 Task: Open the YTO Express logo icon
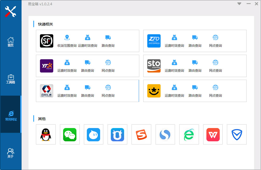point(47,66)
